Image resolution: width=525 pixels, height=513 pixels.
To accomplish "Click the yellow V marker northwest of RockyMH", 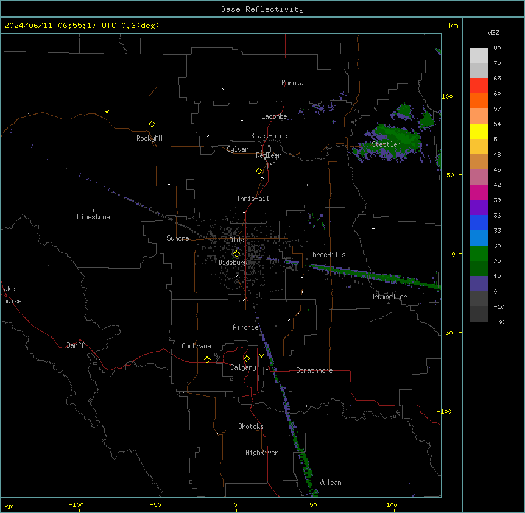I will (x=107, y=112).
